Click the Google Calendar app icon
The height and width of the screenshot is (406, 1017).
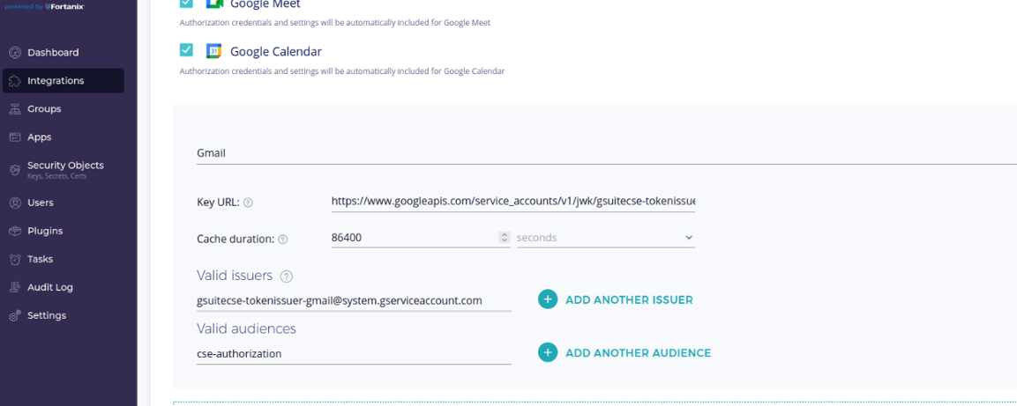tap(213, 51)
